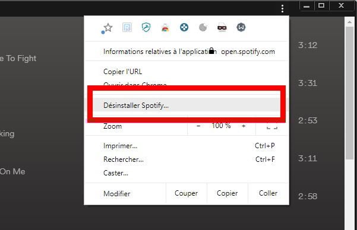Choose Désinstaller Spotify... from the menu
This screenshot has height=230, width=357.
point(187,106)
